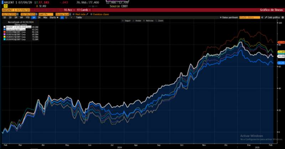Switch to the 5A time range tab
The width and height of the screenshot is (285, 149).
(x=39, y=17)
